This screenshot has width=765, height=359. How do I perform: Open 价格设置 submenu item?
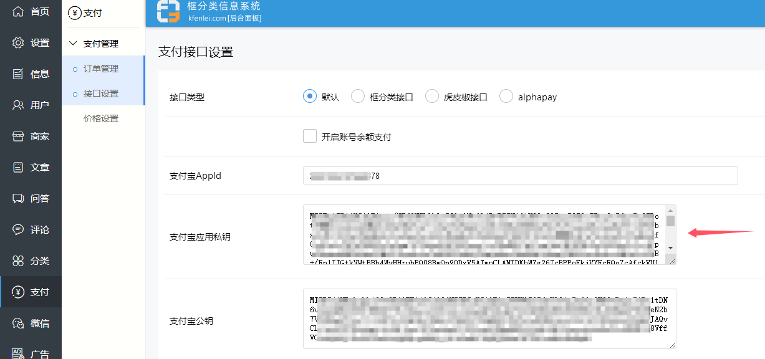[101, 118]
